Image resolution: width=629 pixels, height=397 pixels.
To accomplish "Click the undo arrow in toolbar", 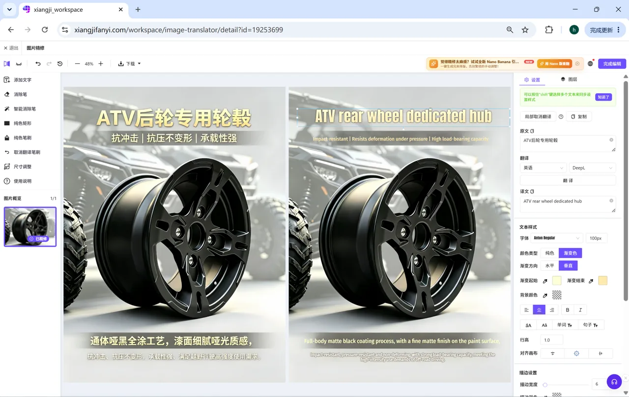I will point(38,64).
